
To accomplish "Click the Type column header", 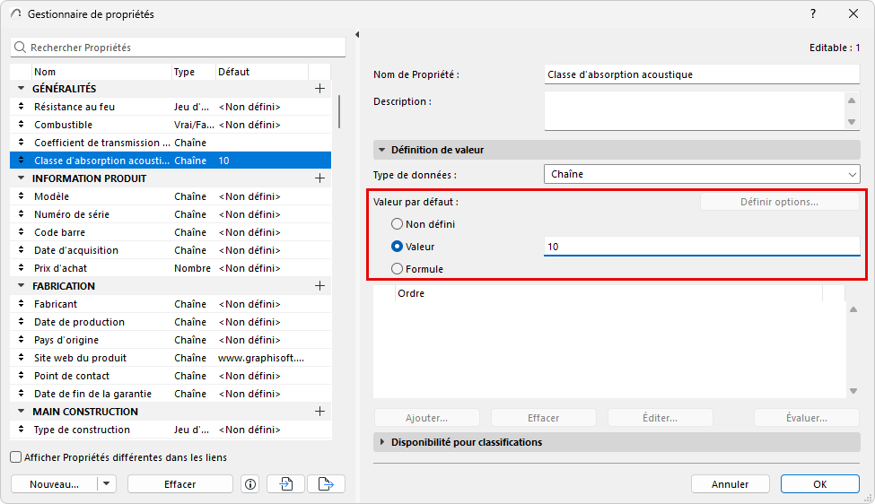I will pyautogui.click(x=194, y=72).
